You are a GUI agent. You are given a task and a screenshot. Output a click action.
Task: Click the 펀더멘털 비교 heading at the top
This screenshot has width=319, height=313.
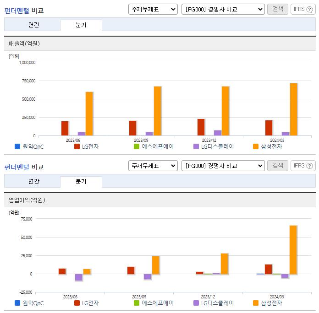tap(24, 11)
